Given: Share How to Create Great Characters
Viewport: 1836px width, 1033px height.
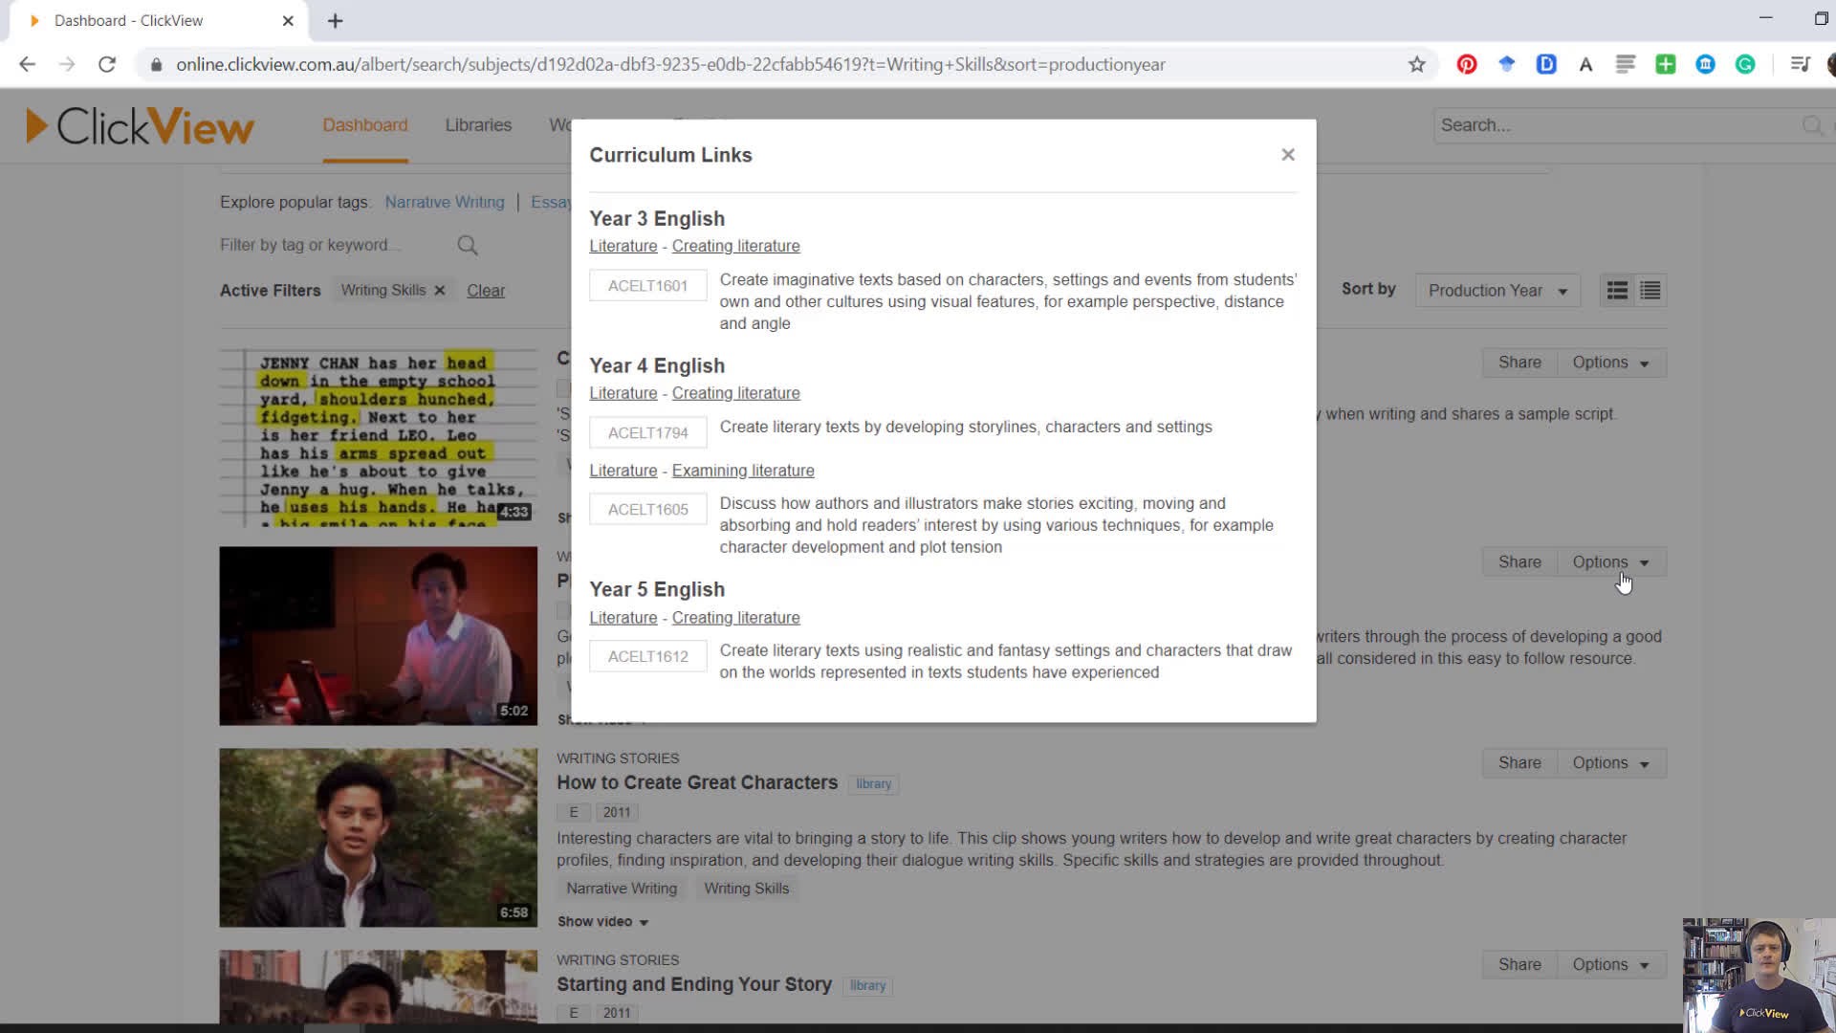Looking at the screenshot, I should coord(1519,763).
